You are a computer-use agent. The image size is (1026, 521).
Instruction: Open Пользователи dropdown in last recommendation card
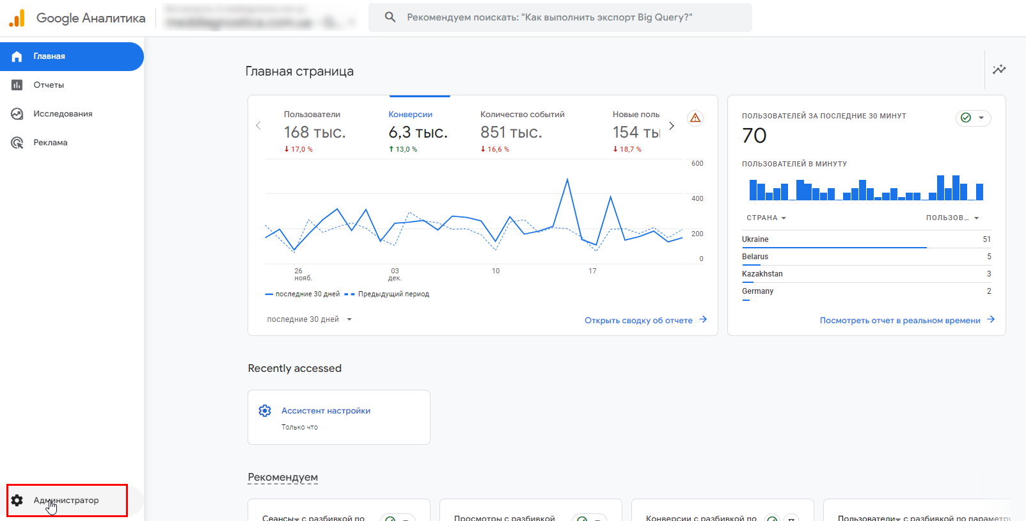(x=869, y=518)
